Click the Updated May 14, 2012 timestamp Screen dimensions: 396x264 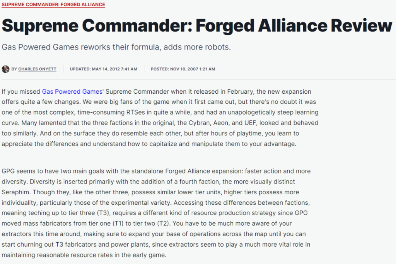click(x=103, y=69)
